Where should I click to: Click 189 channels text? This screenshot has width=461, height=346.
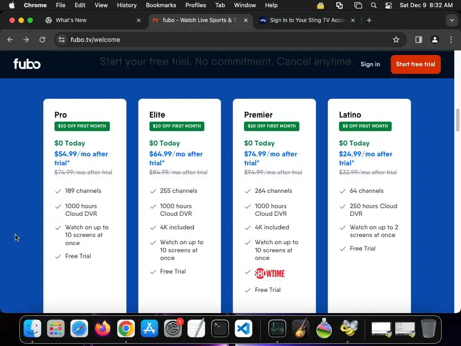coord(83,191)
